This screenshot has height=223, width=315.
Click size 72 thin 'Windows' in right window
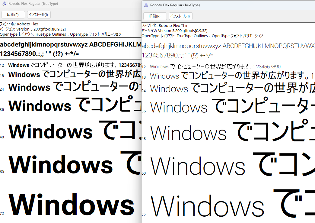tap(207, 206)
